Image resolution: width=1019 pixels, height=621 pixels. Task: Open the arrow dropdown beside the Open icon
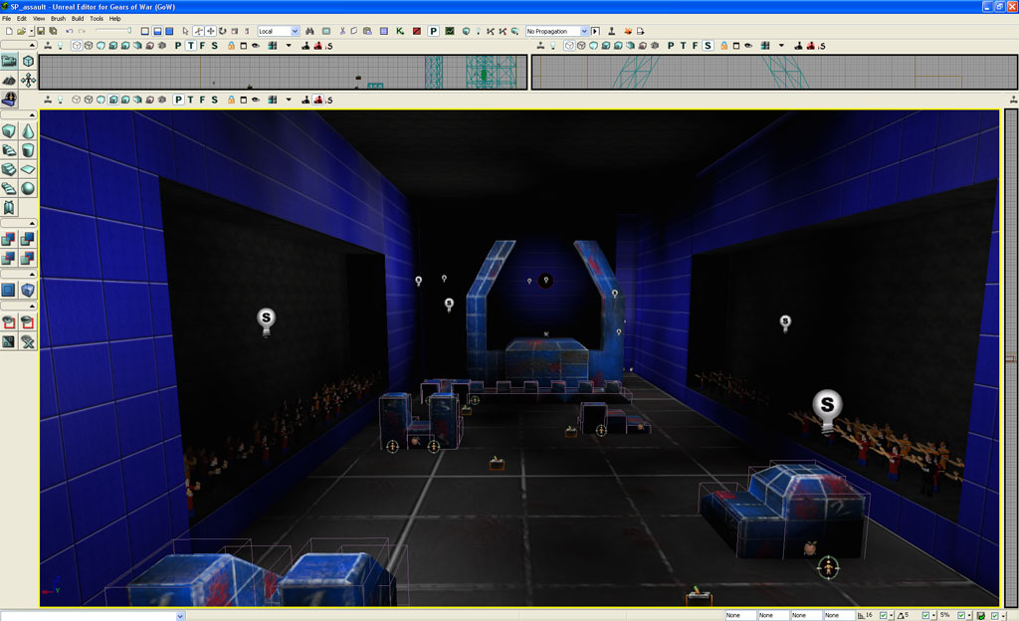point(31,31)
